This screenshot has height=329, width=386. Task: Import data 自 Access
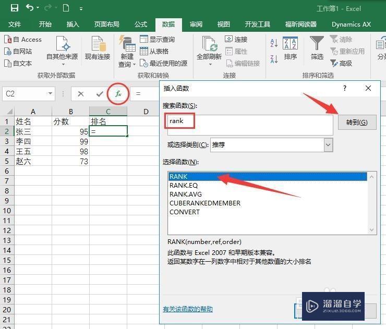click(x=23, y=40)
